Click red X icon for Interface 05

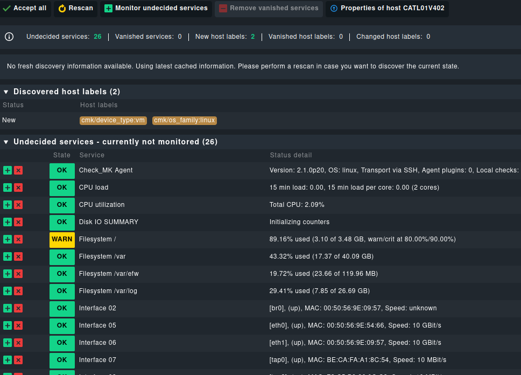coord(18,325)
